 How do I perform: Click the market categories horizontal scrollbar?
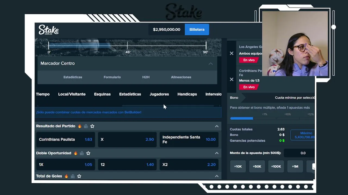pyautogui.click(x=168, y=106)
